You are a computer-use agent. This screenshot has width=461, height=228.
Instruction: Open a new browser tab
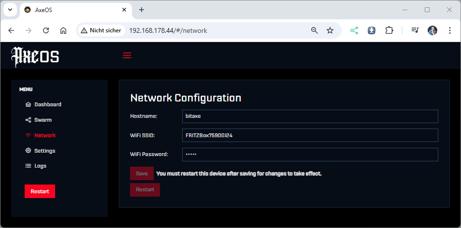tap(142, 10)
